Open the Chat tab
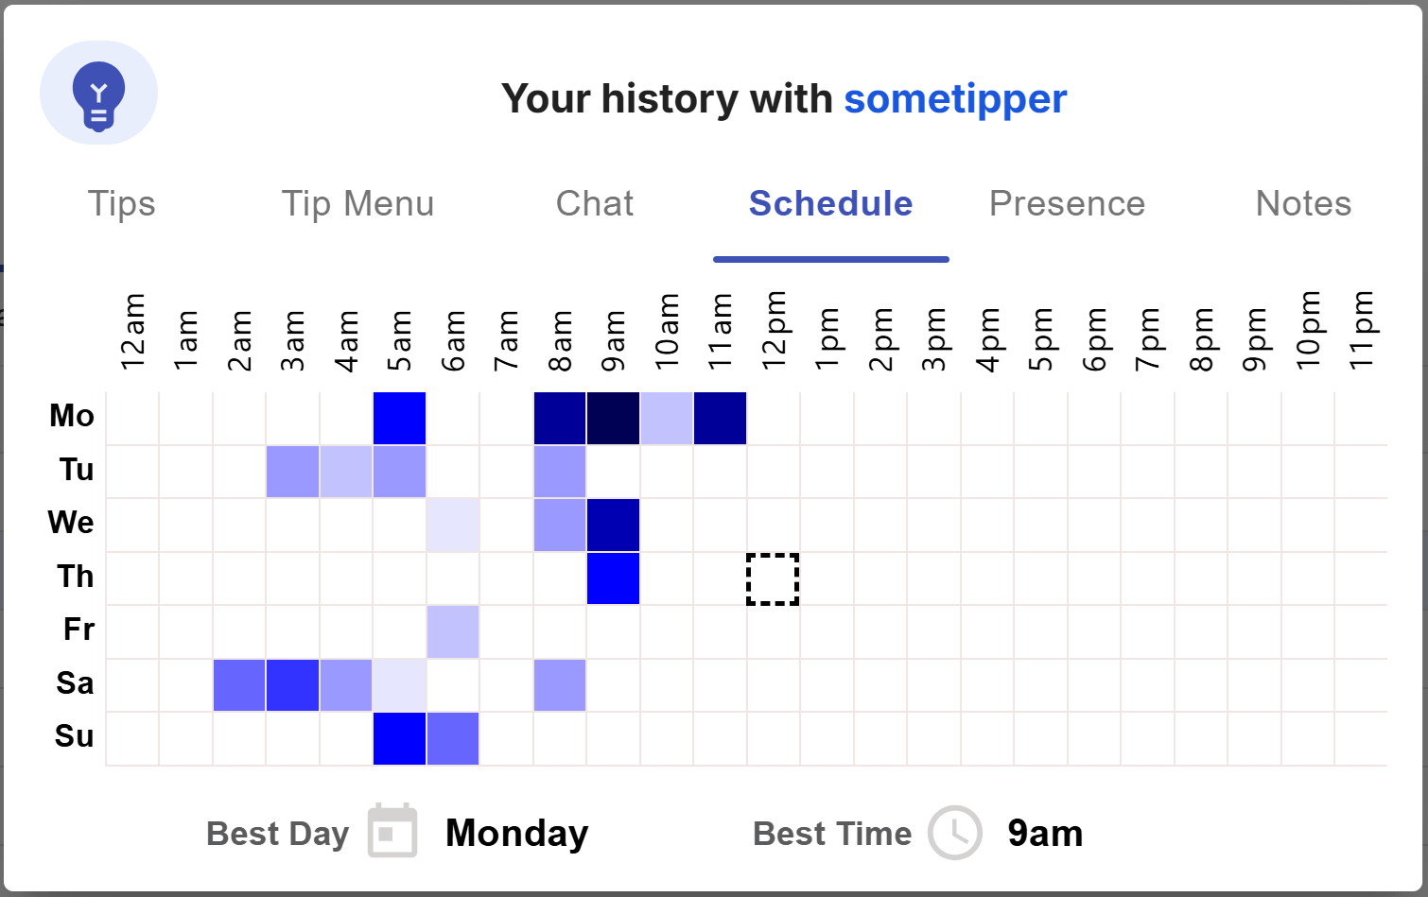The image size is (1428, 897). [595, 203]
